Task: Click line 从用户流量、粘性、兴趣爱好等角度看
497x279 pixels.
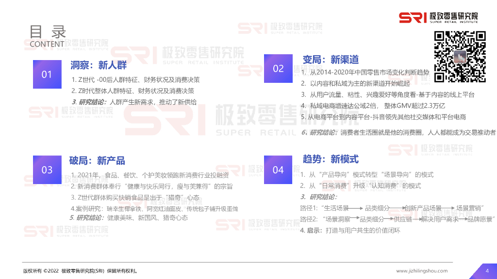Action: [x=388, y=94]
